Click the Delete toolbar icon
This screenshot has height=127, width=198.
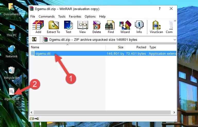[97, 27]
